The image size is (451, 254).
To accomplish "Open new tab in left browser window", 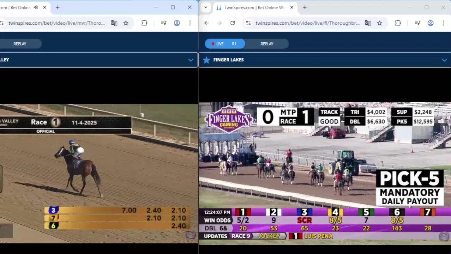I will 58,7.
